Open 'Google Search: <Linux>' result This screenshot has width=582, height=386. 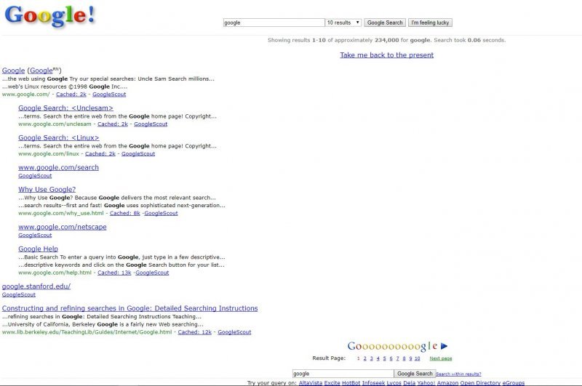pos(59,137)
